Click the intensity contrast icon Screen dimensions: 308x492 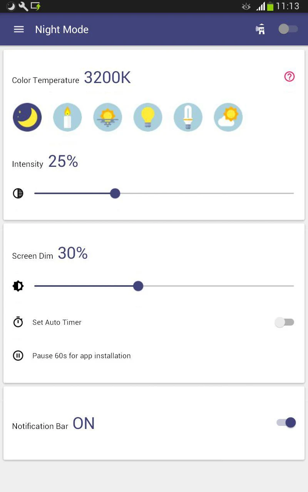tap(18, 193)
